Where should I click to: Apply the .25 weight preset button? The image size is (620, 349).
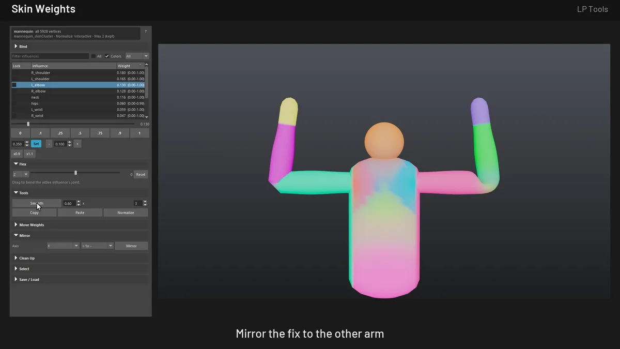click(60, 133)
